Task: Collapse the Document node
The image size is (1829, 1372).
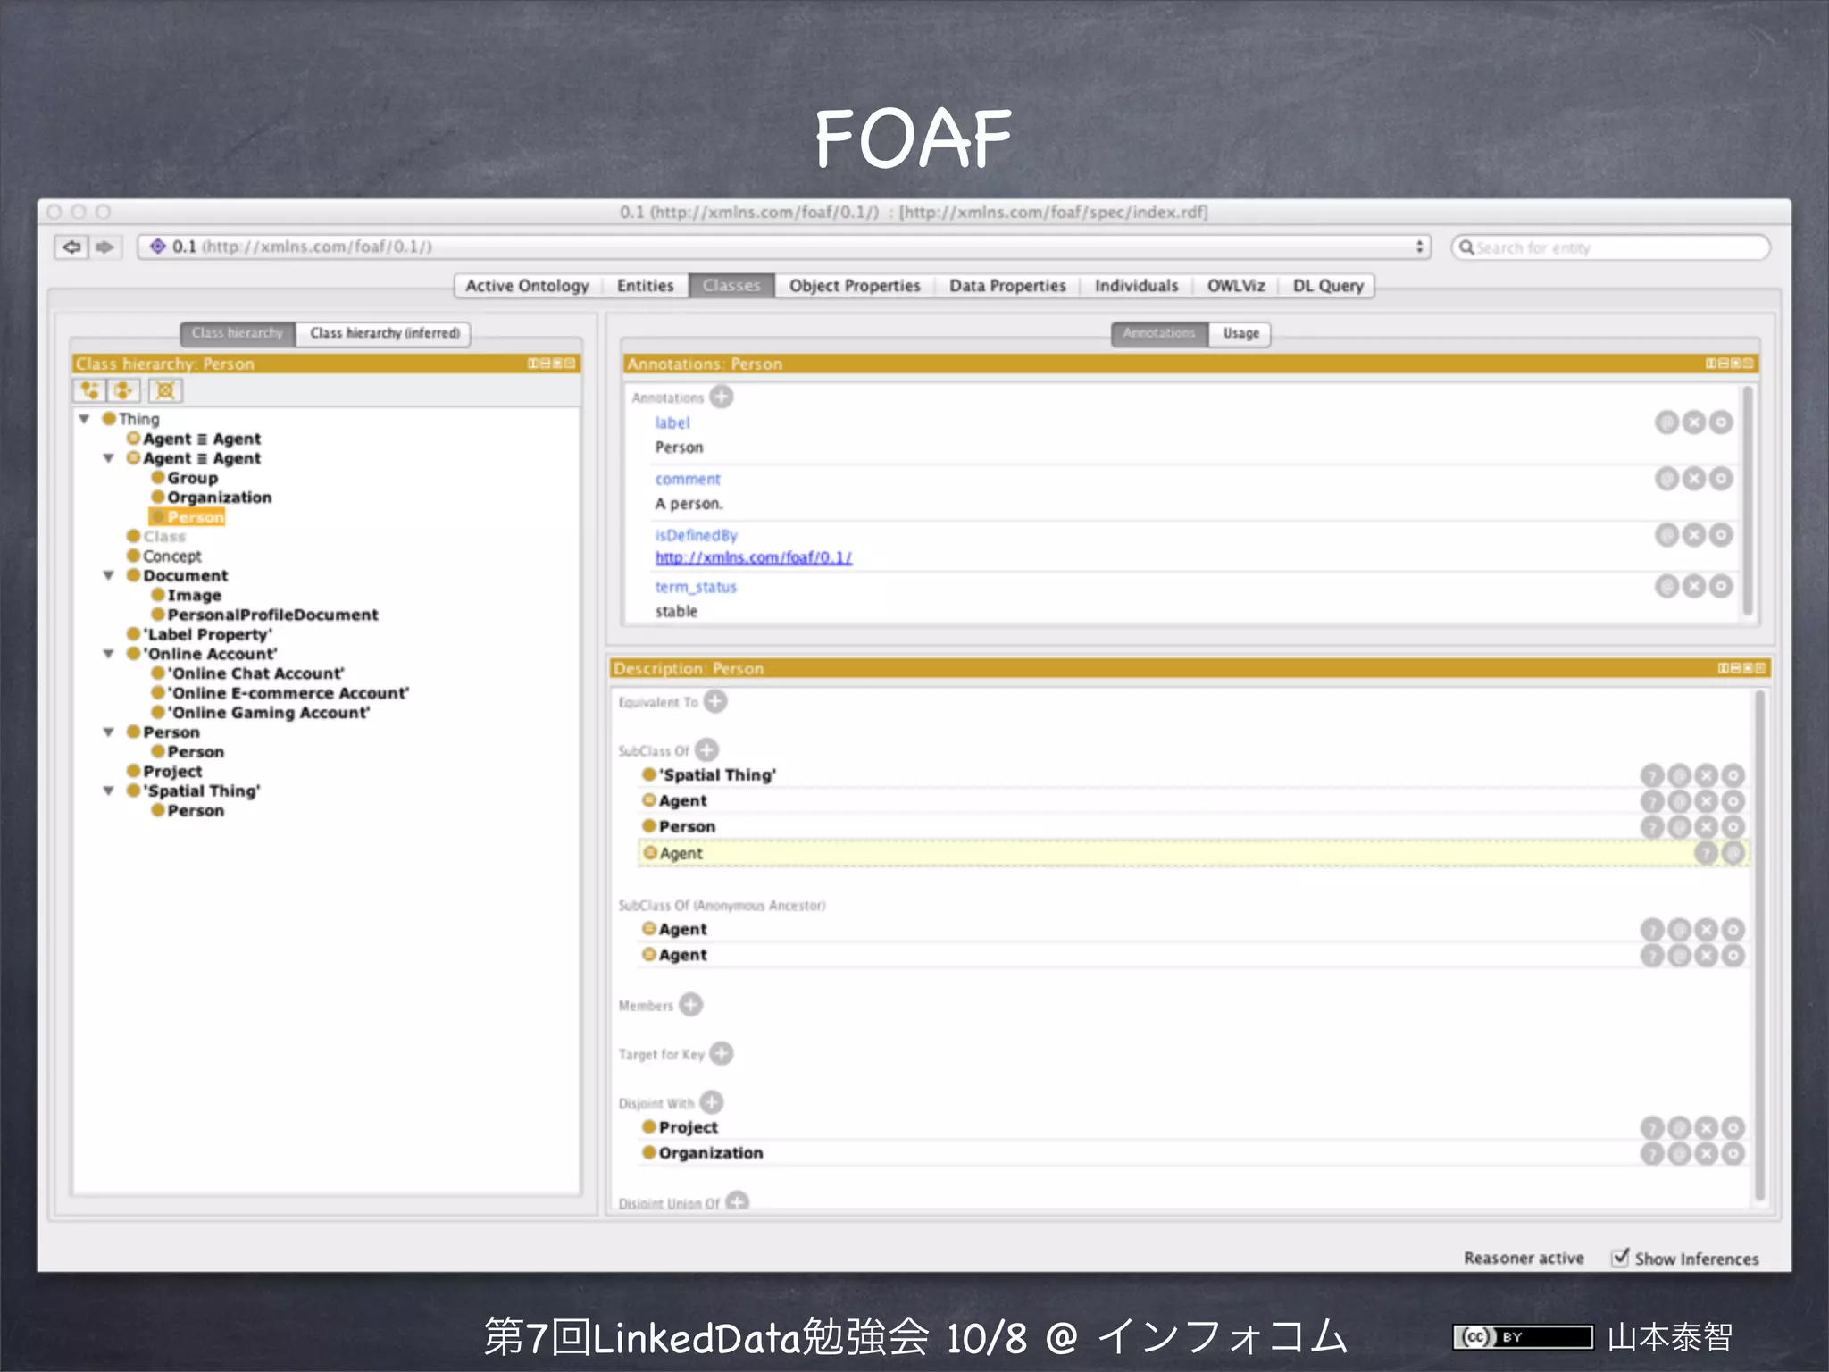Action: tap(108, 575)
